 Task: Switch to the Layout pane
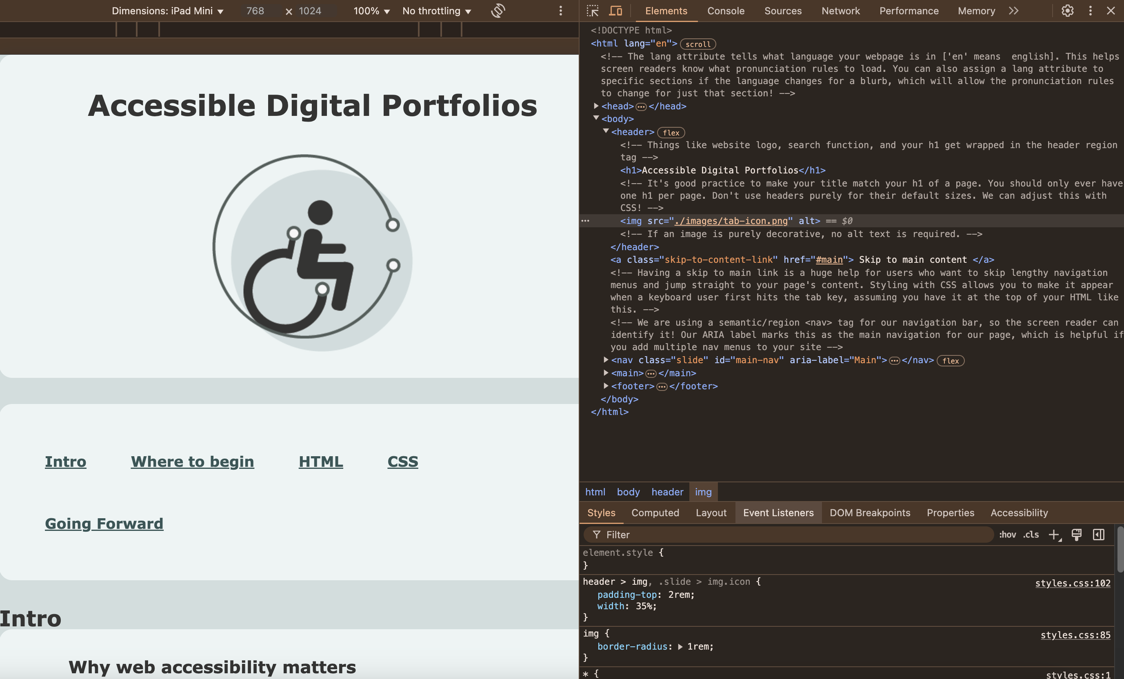tap(711, 513)
